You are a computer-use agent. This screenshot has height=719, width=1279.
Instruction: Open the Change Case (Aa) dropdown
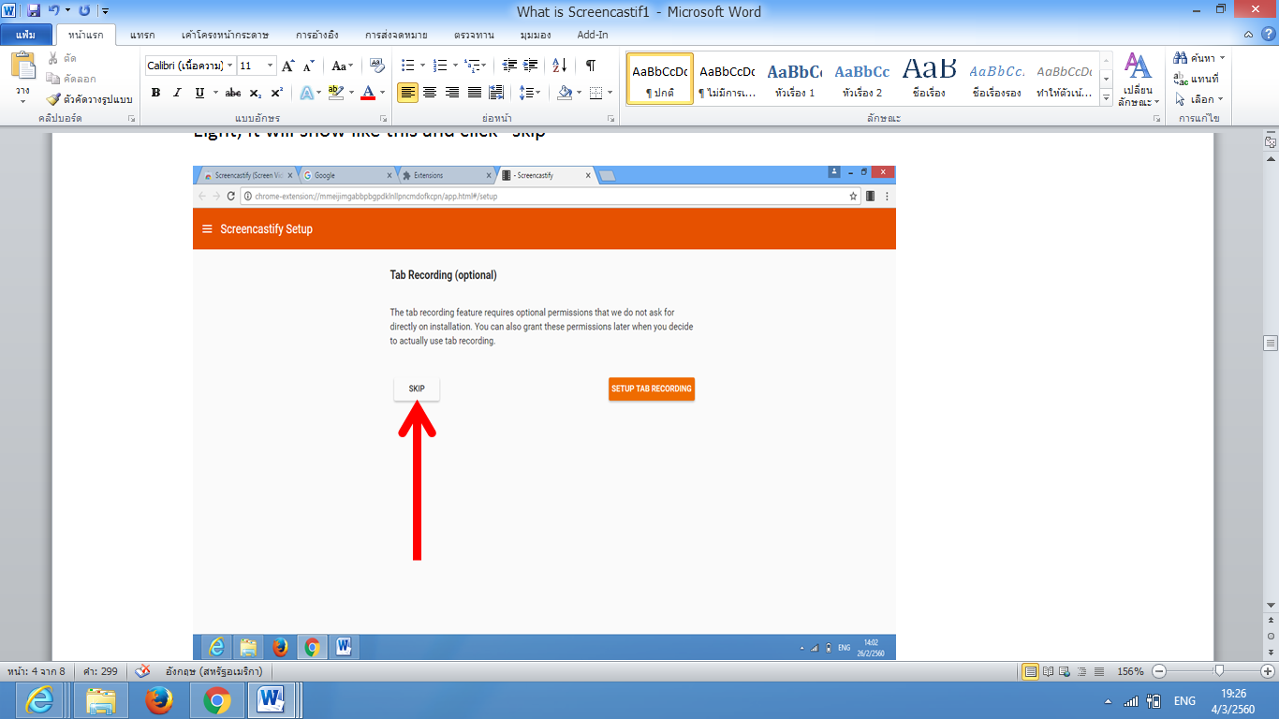[343, 66]
